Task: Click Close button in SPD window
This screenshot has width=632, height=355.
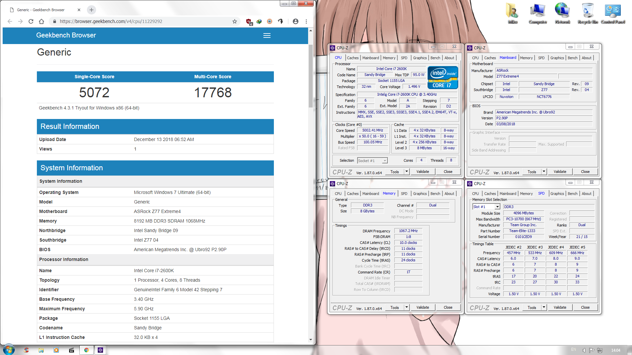Action: 585,307
